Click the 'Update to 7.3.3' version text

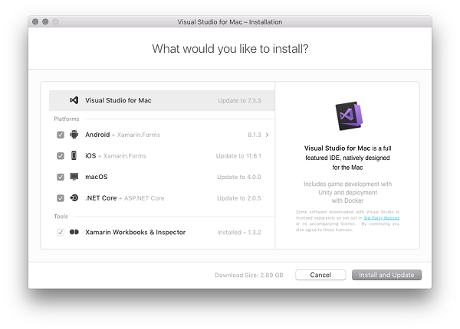tap(239, 100)
